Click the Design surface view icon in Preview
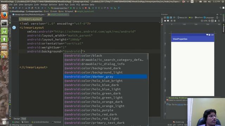 click(165, 17)
